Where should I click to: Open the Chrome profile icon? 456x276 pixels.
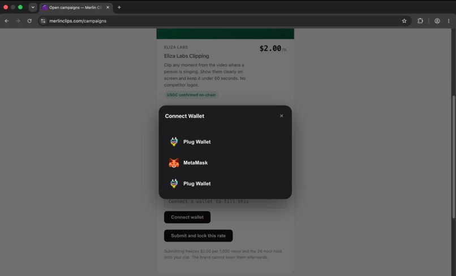(x=437, y=21)
